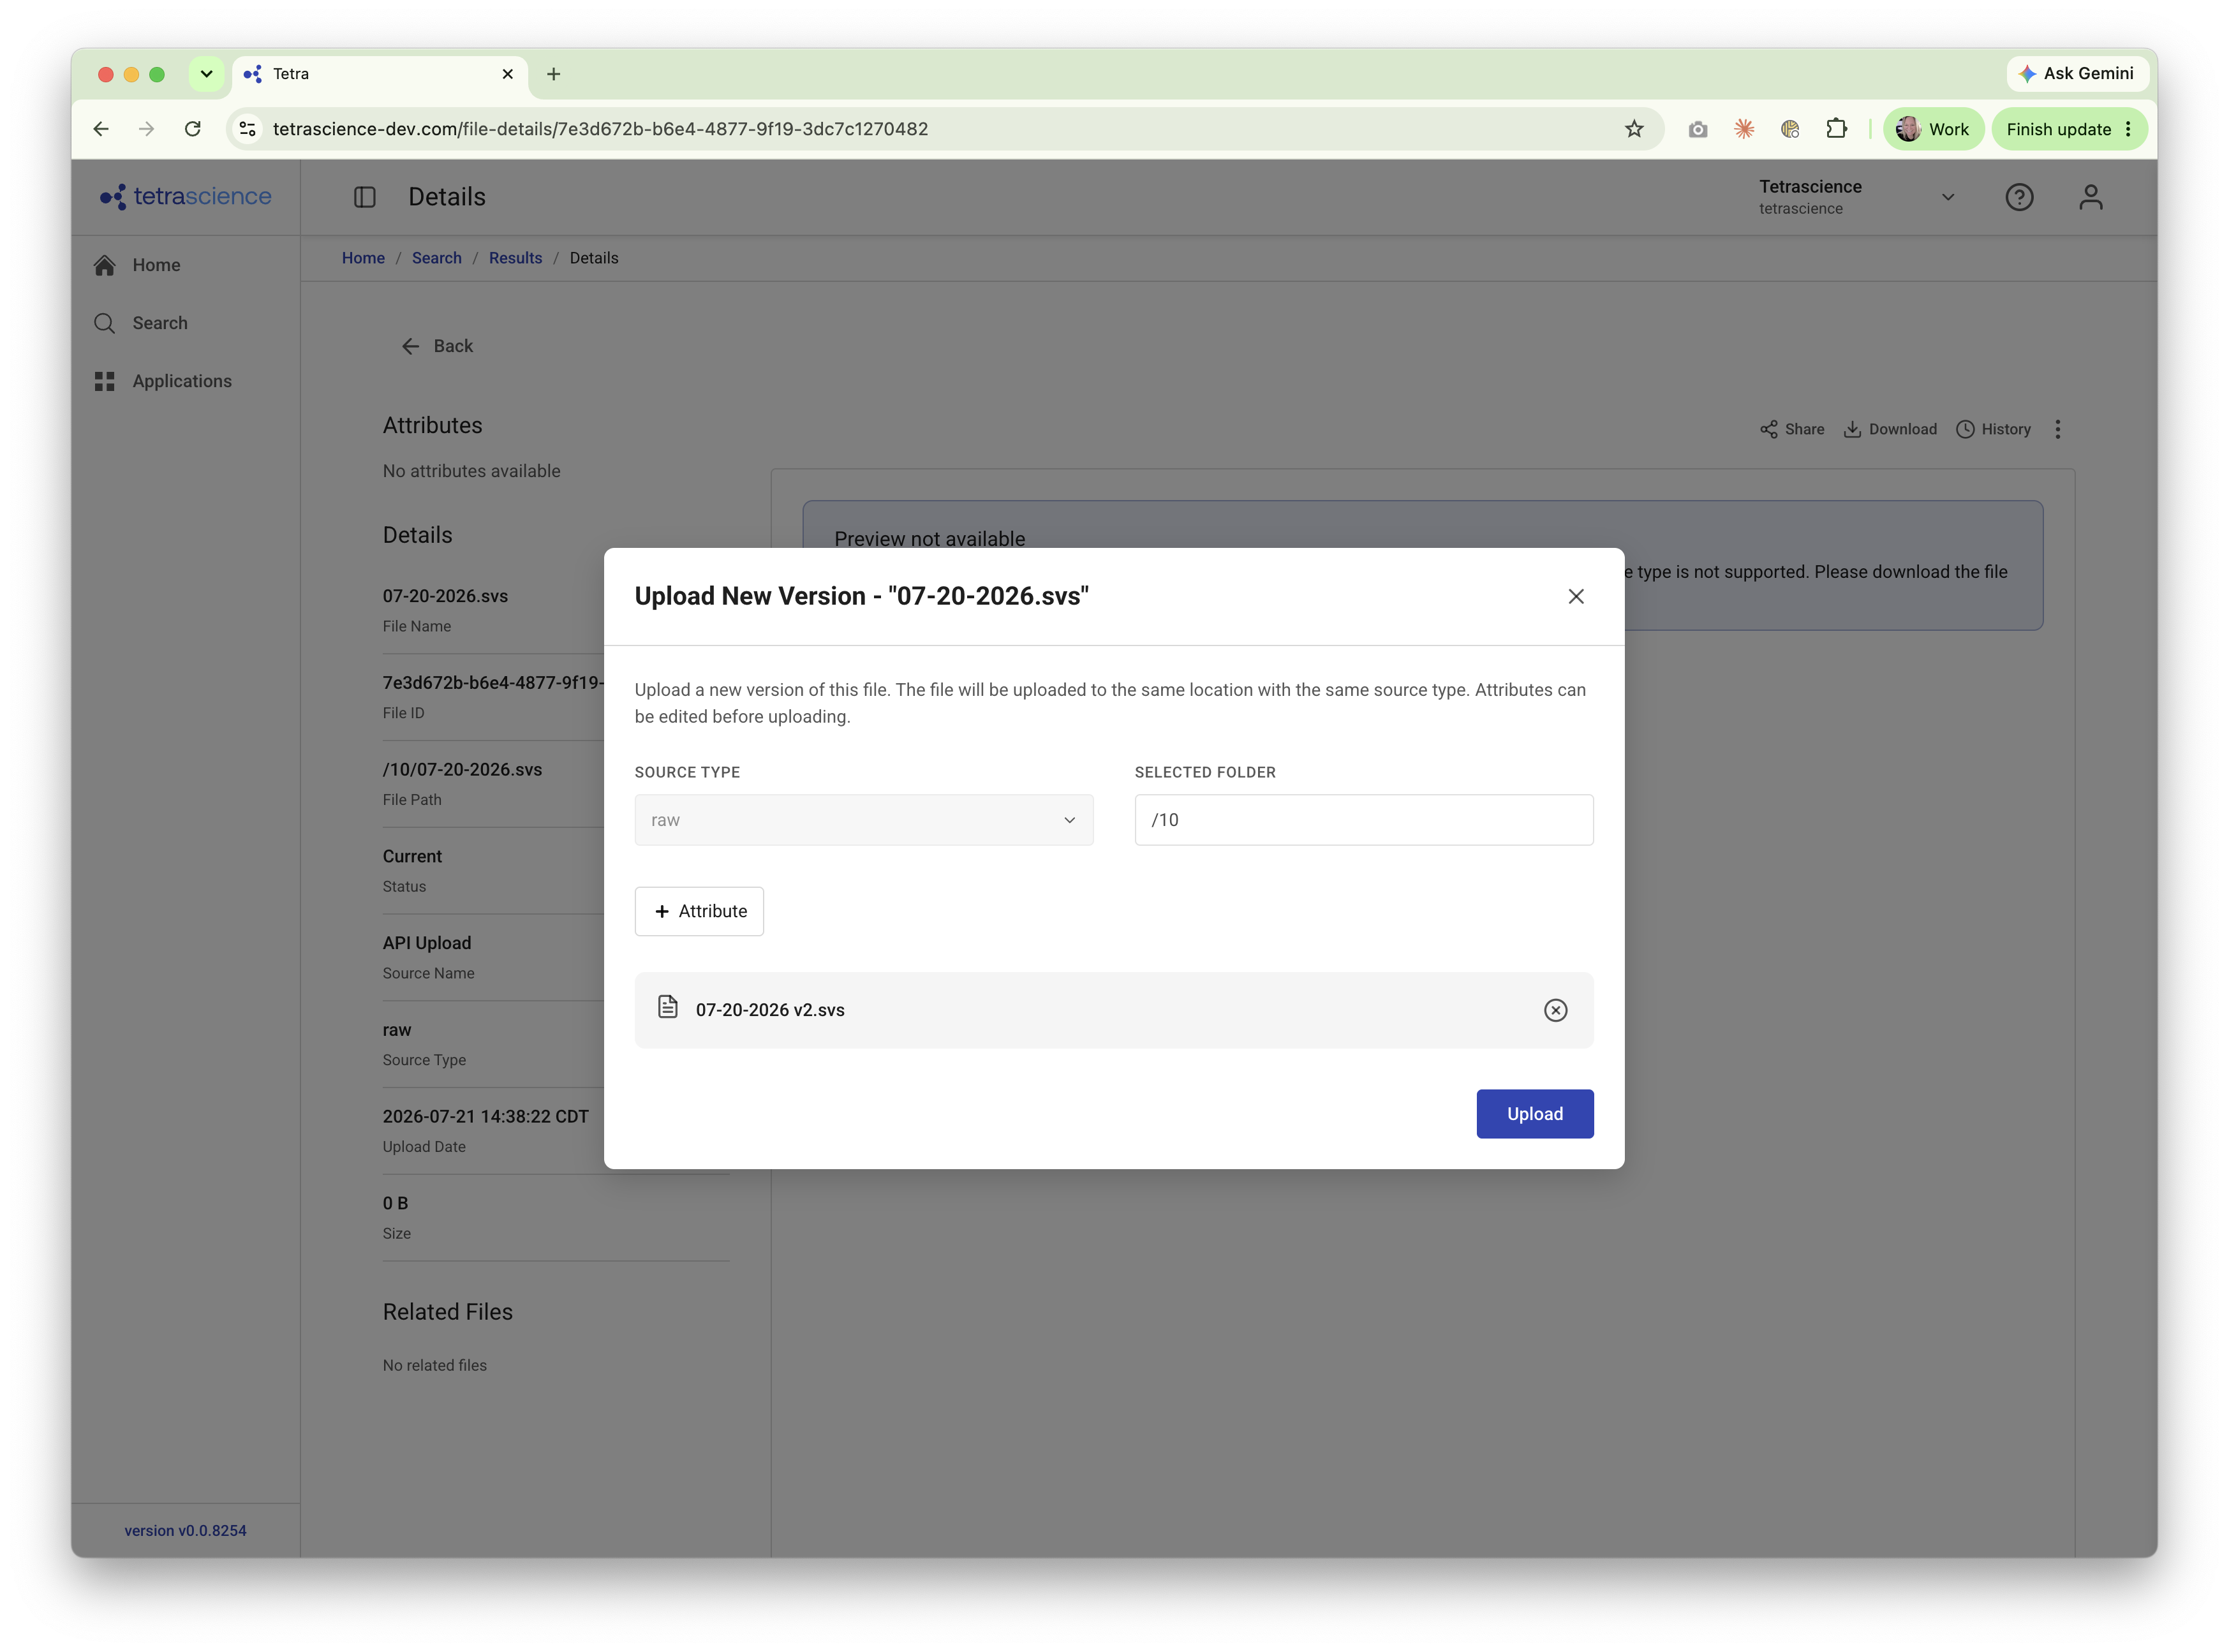The height and width of the screenshot is (1652, 2229).
Task: Click the cookie extension icon
Action: [1789, 129]
